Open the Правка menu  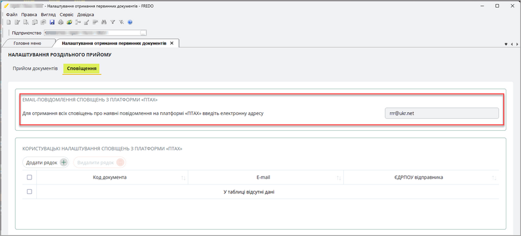pos(29,15)
